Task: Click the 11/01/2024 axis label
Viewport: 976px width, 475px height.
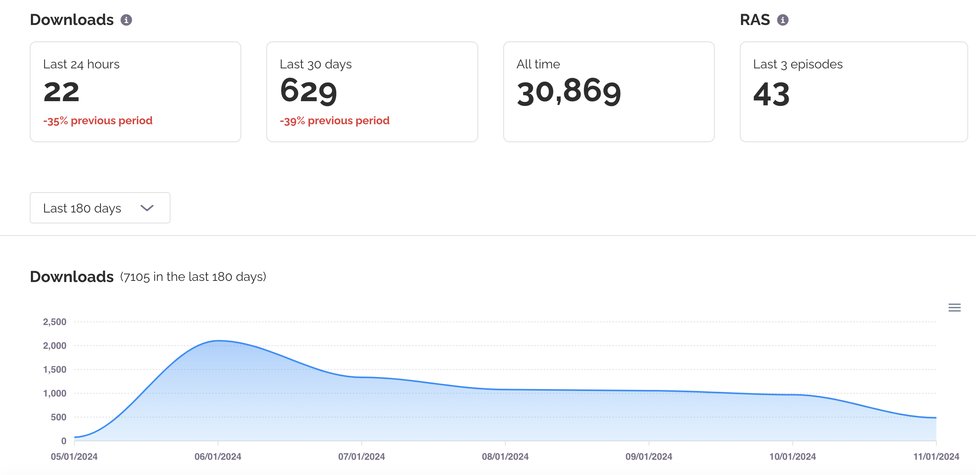Action: (936, 457)
